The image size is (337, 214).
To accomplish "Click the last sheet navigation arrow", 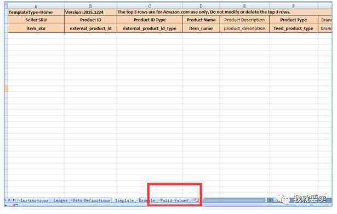I will 14,200.
